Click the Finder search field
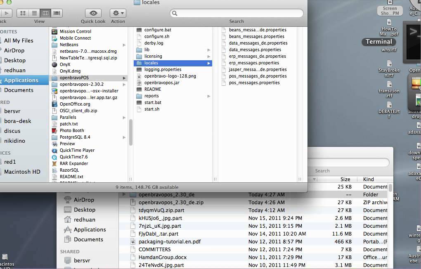The image size is (421, 269). point(237,13)
